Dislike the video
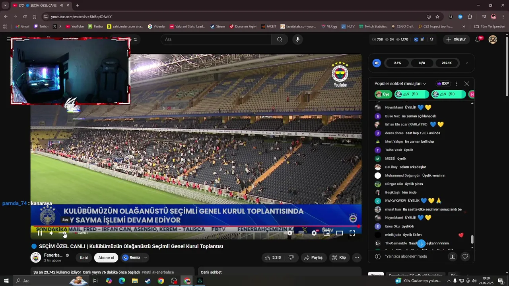The height and width of the screenshot is (286, 509). 291,257
